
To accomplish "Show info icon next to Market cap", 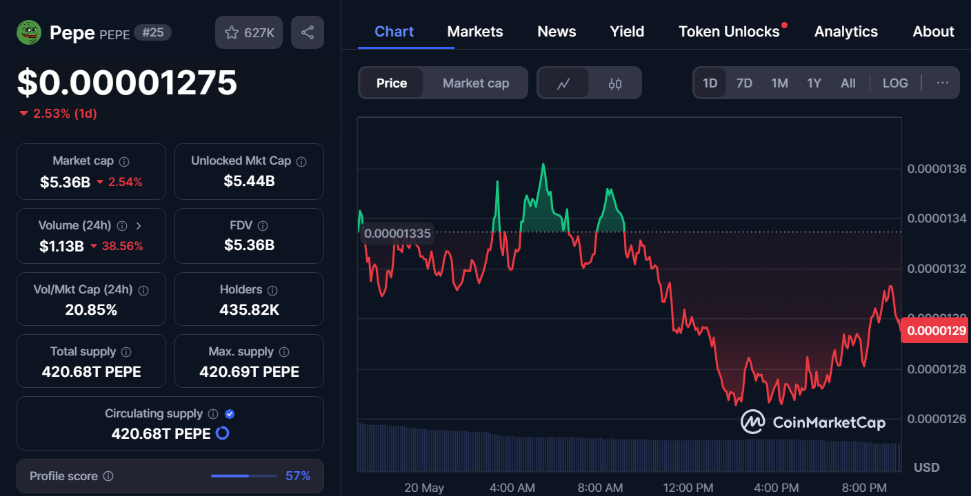I will coord(124,161).
